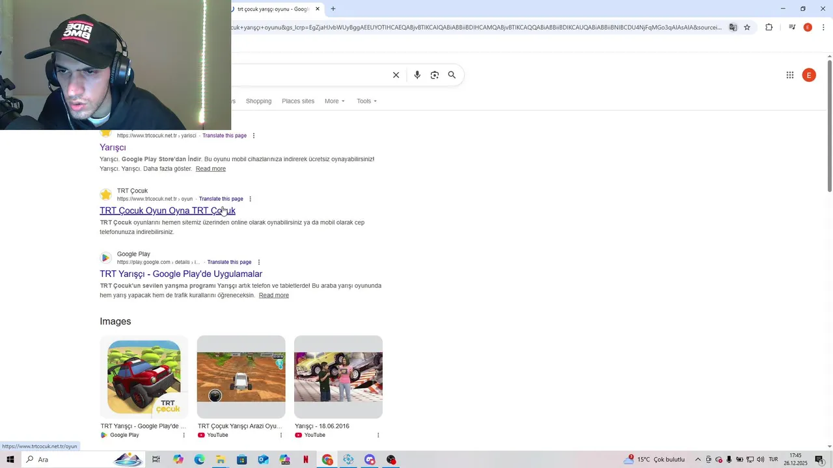The height and width of the screenshot is (468, 833).
Task: Click translate page icon in address bar
Action: (x=733, y=27)
